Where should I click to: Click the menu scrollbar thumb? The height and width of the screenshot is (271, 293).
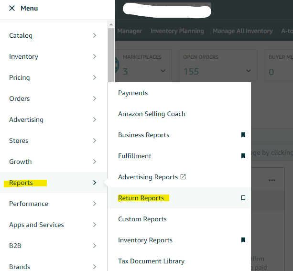[x=111, y=55]
